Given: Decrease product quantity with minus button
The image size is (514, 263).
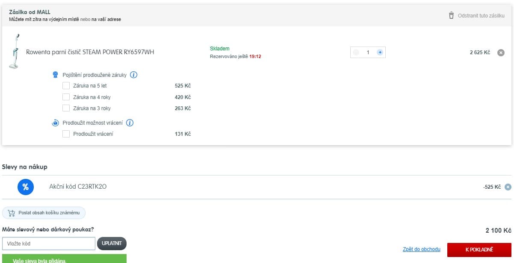Looking at the screenshot, I should point(356,52).
